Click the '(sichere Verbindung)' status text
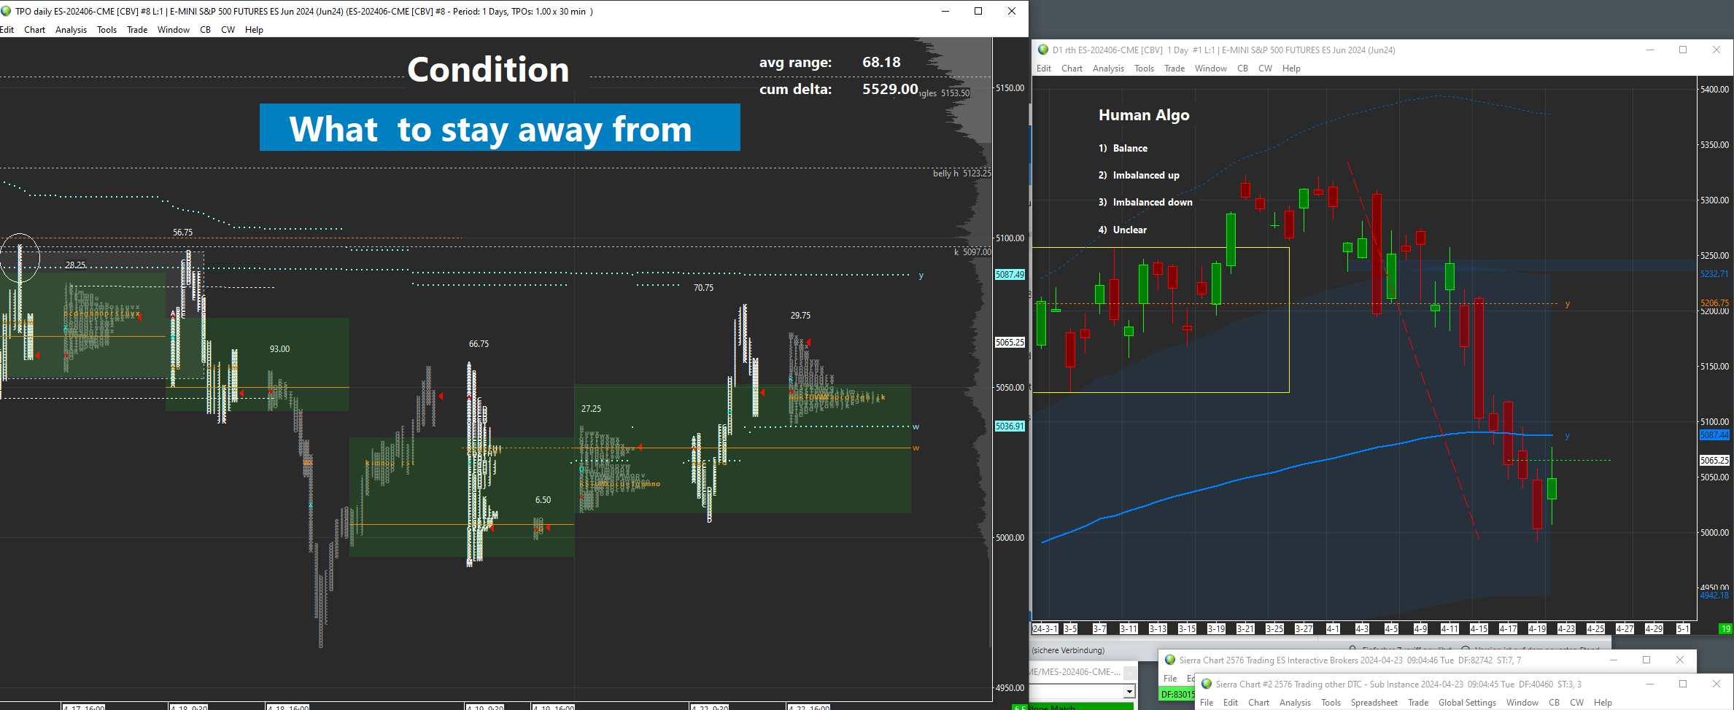The image size is (1734, 710). (x=1068, y=650)
